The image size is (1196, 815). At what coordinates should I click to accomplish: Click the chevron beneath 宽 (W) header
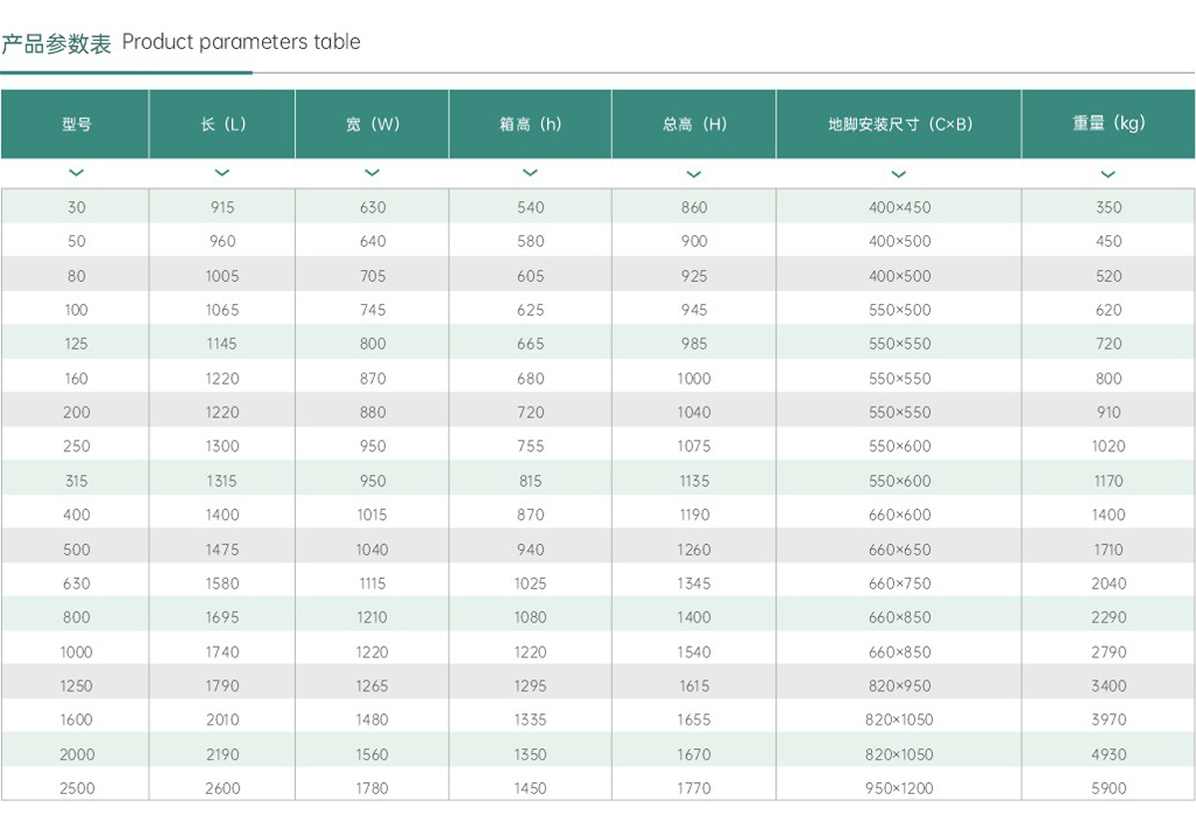(372, 173)
